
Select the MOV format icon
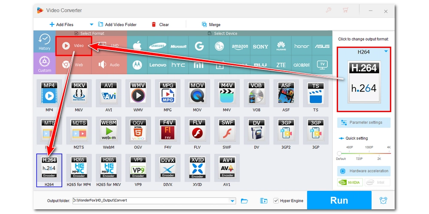[197, 93]
